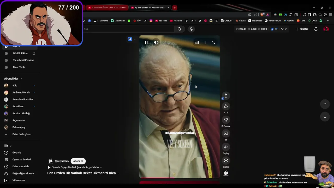This screenshot has height=188, width=334.
Task: Open the @velyscreeN channel link
Action: tap(62, 161)
